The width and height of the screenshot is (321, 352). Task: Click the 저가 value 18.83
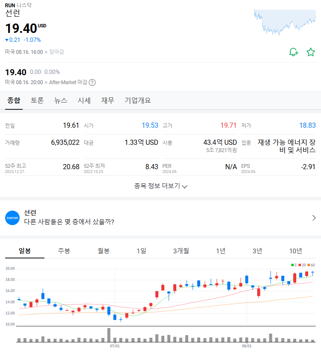307,125
